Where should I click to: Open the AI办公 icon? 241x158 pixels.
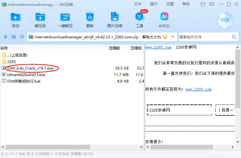(x=164, y=16)
